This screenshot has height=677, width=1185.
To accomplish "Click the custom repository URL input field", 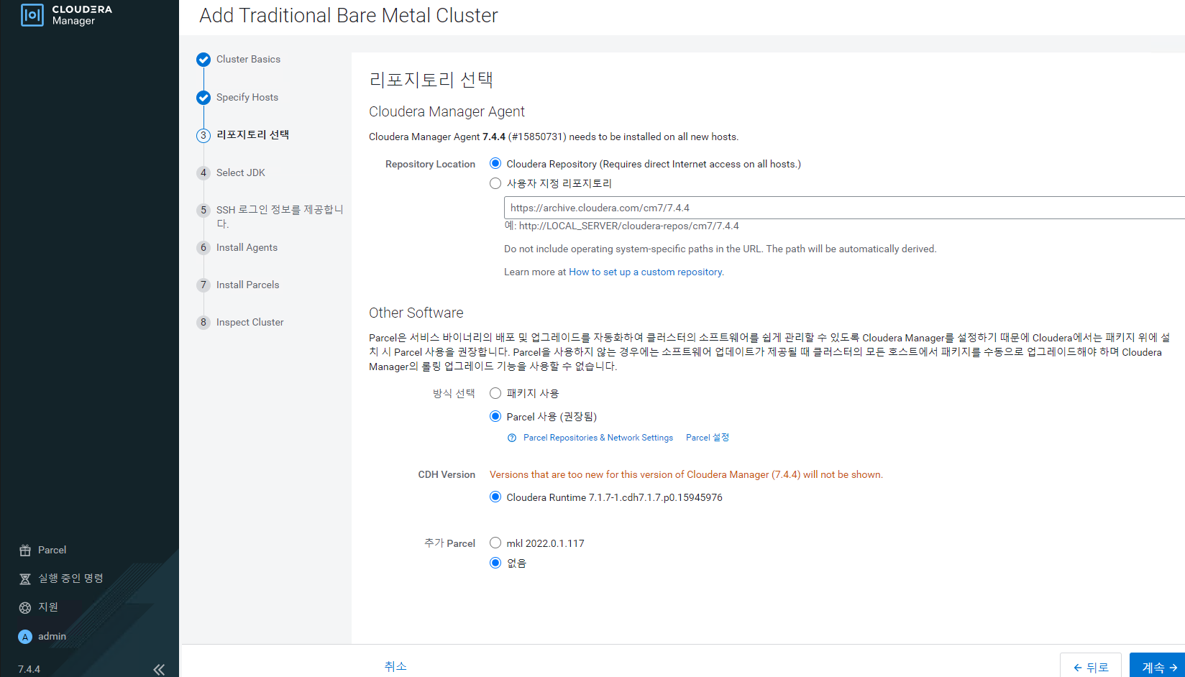I will point(844,208).
